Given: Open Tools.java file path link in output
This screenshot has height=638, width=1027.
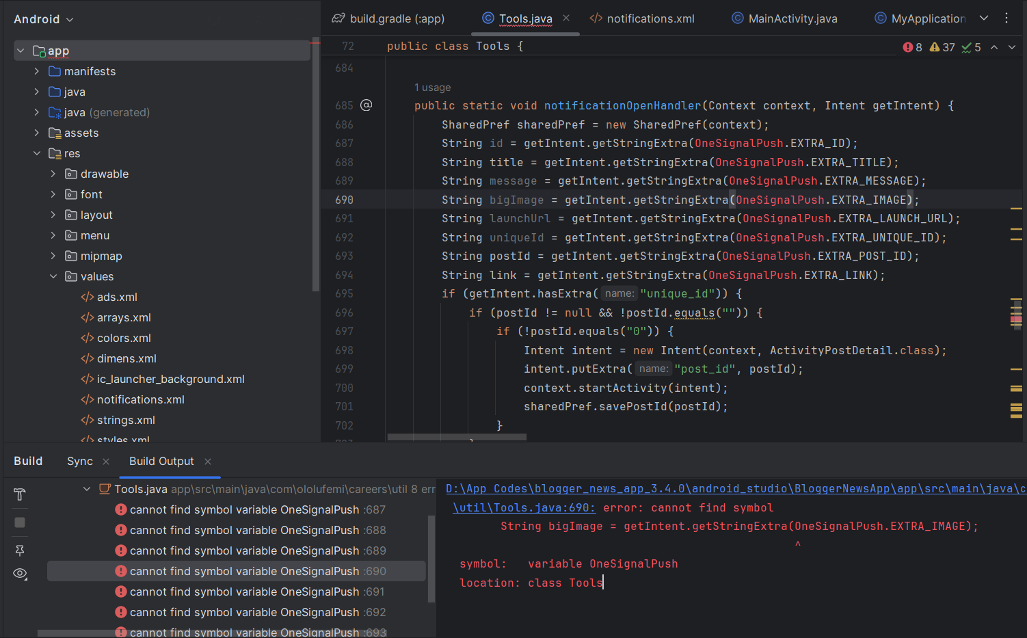Looking at the screenshot, I should click(736, 489).
